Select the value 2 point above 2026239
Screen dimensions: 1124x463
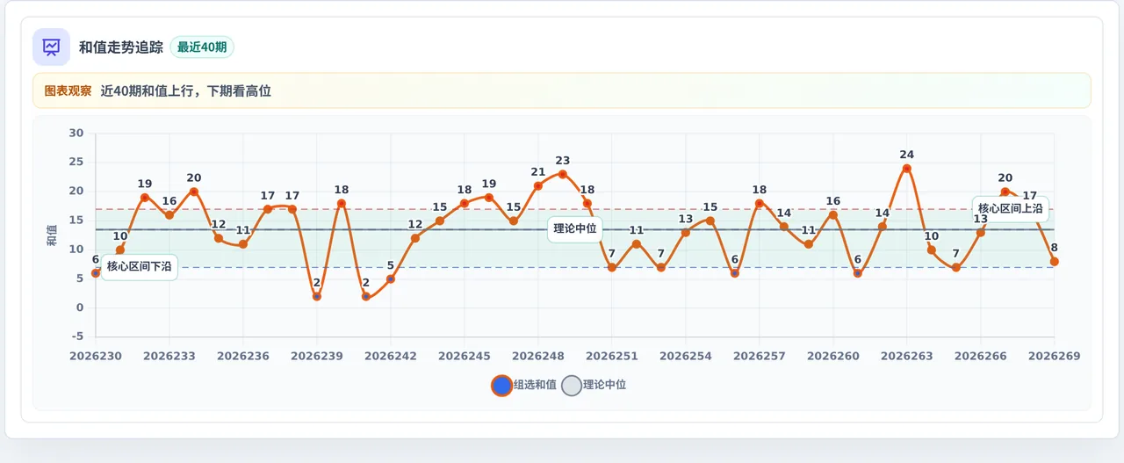pos(317,296)
